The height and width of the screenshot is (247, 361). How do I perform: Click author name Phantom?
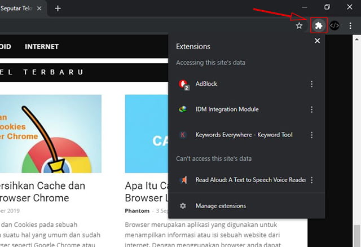(137, 211)
